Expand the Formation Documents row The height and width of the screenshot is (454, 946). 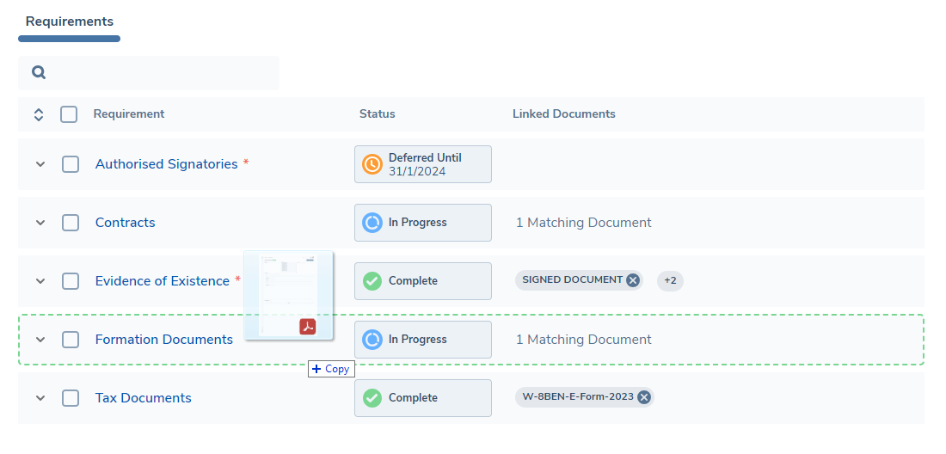(x=40, y=340)
